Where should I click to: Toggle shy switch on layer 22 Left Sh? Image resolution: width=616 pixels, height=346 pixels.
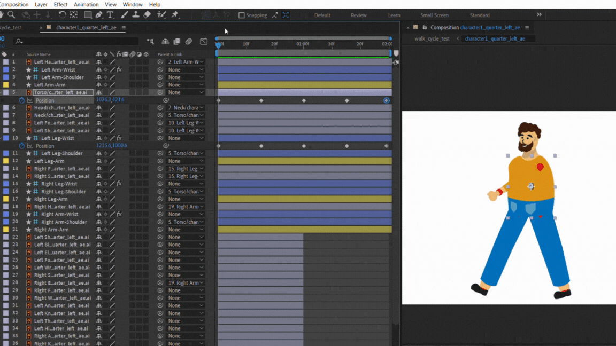(99, 237)
